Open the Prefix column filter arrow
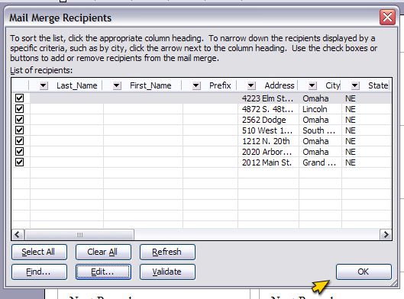The width and height of the screenshot is (404, 299). pos(196,85)
